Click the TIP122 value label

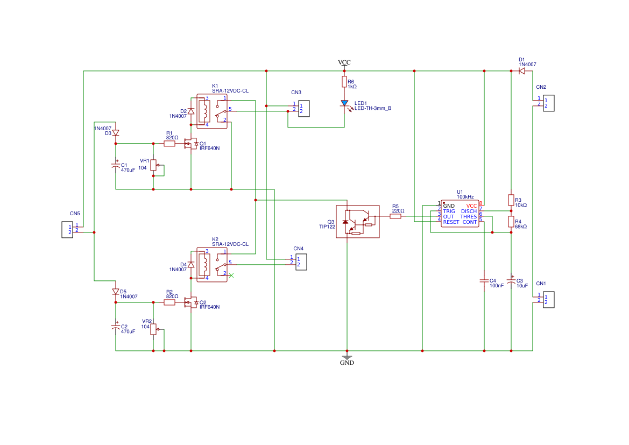pos(327,227)
